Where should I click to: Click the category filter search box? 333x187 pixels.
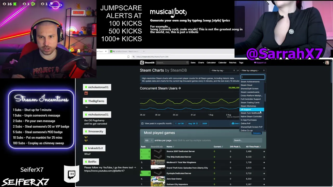(253, 77)
